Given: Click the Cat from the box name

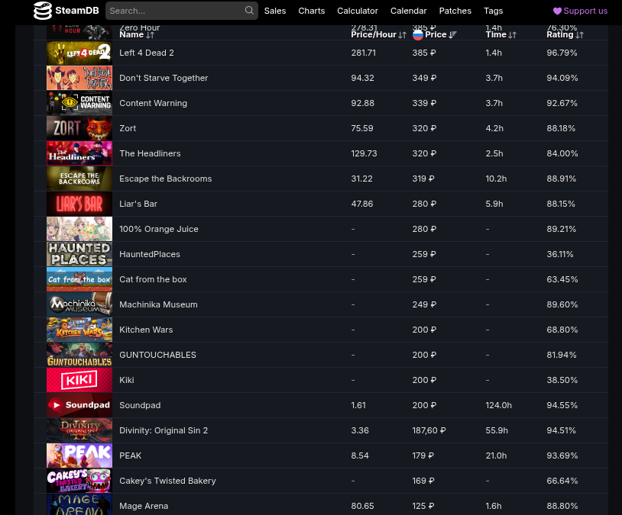Looking at the screenshot, I should click(x=153, y=279).
